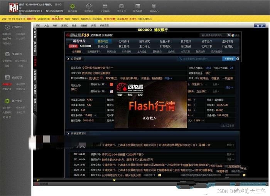Click the app logo in top-left corner
270x196 pixels.
tap(14, 7)
